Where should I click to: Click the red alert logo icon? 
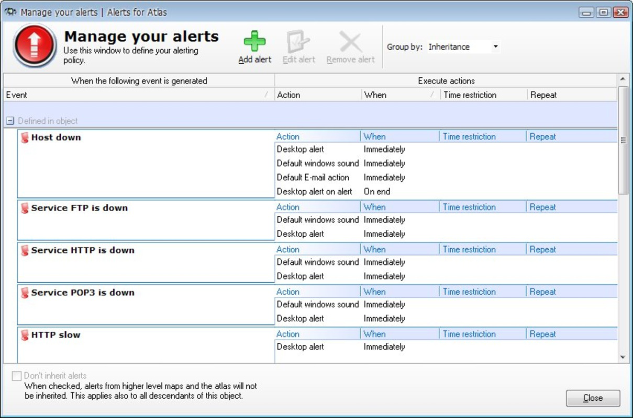(x=35, y=45)
